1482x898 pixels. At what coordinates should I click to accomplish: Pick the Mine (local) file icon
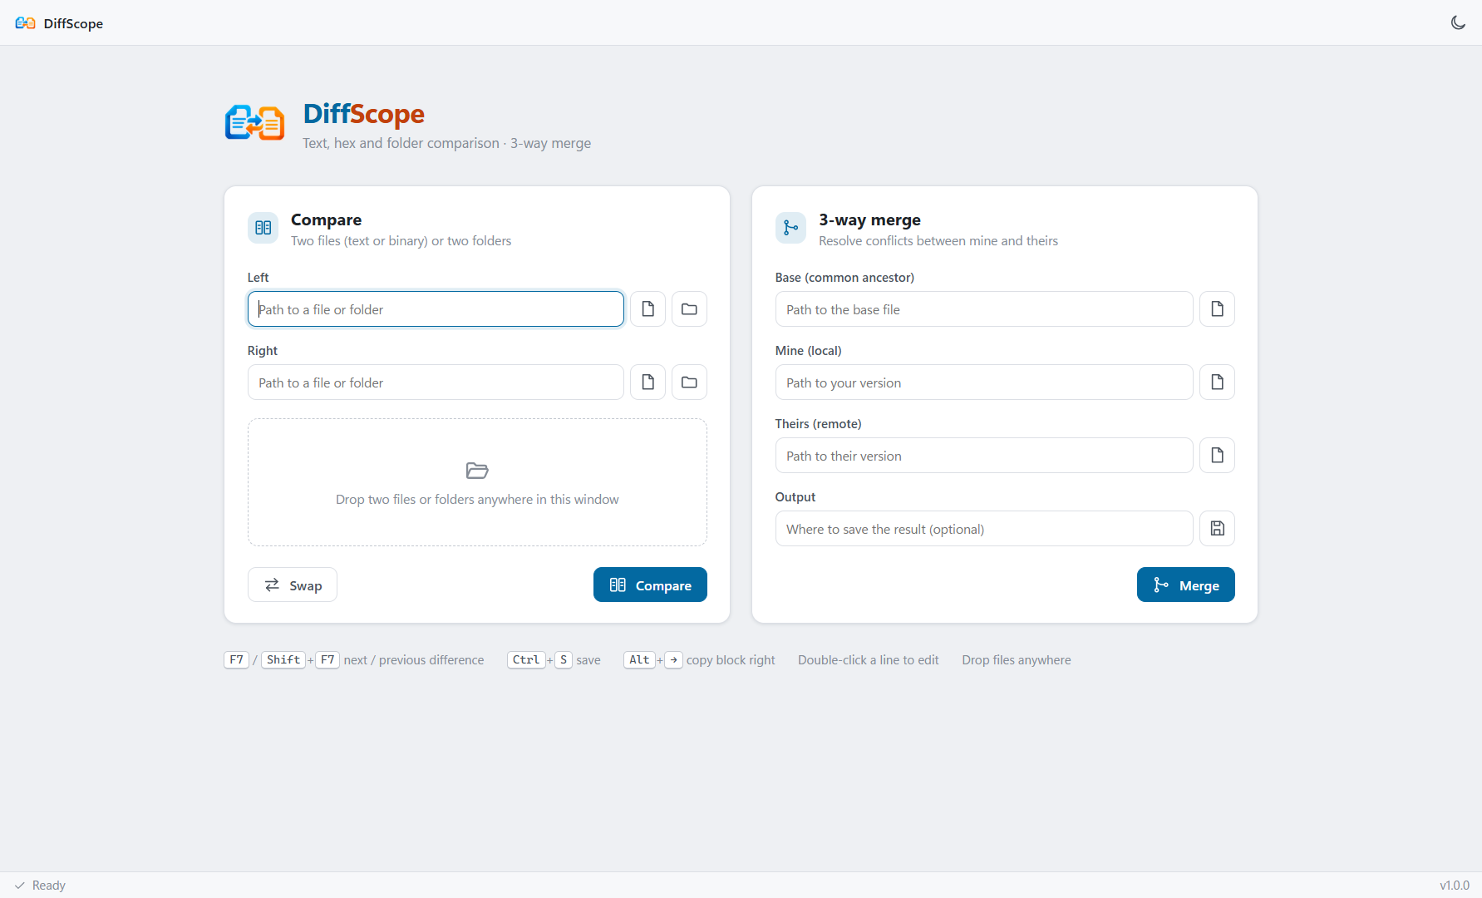(x=1217, y=382)
